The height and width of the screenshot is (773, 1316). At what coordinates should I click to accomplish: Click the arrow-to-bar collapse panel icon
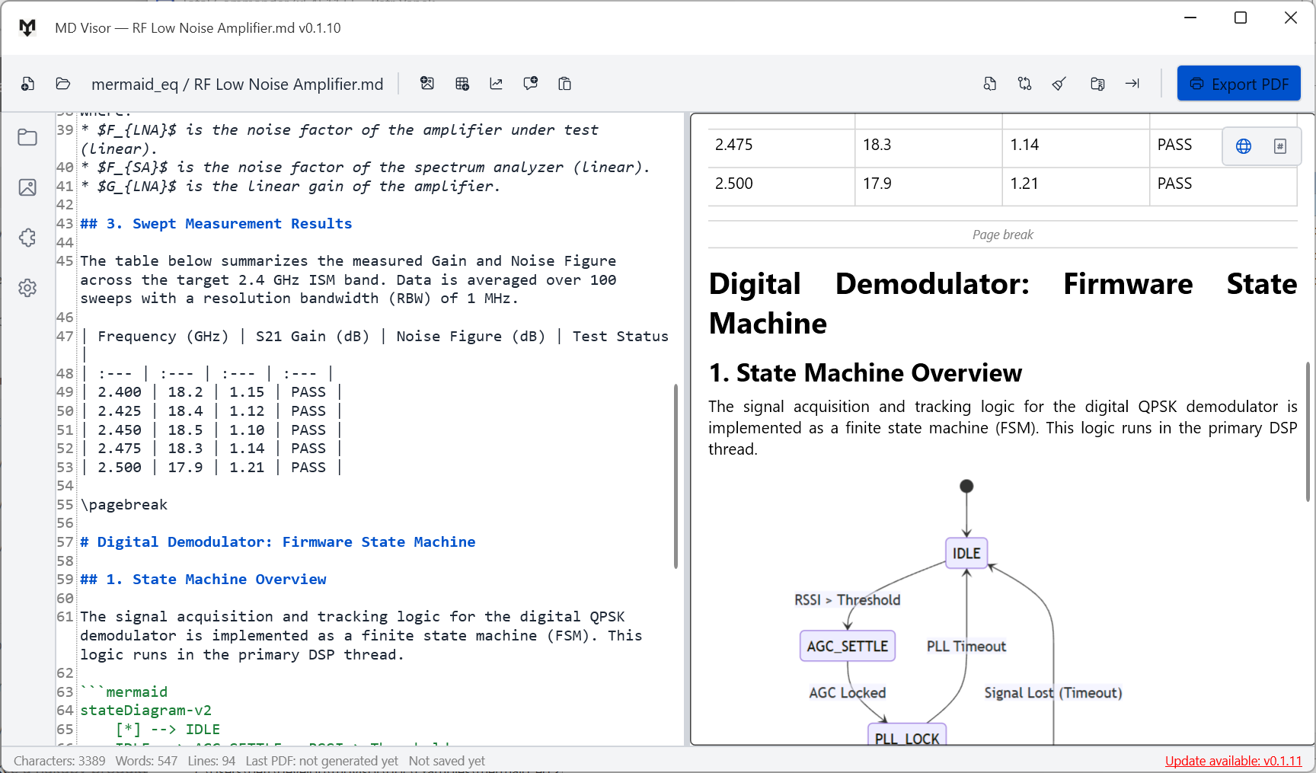point(1132,84)
